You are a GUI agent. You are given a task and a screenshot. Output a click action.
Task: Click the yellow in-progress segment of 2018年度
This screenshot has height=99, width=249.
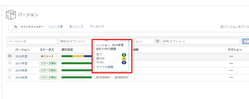78,56
